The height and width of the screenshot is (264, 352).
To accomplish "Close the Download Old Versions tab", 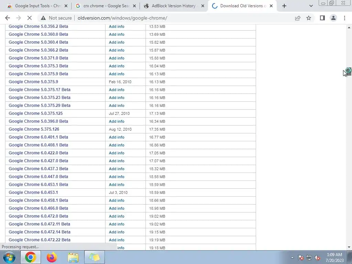I will [271, 6].
